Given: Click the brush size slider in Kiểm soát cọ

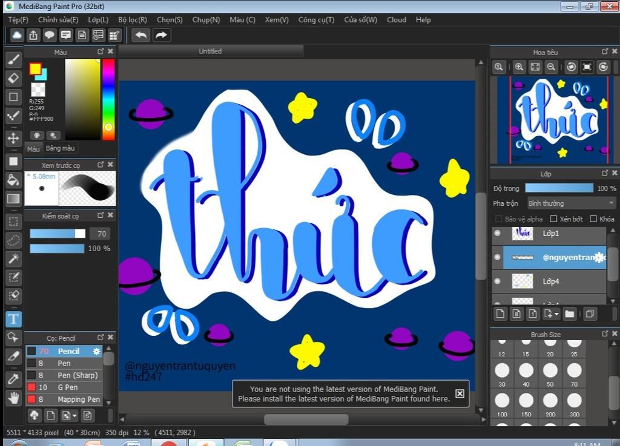Looking at the screenshot, I should click(x=58, y=234).
